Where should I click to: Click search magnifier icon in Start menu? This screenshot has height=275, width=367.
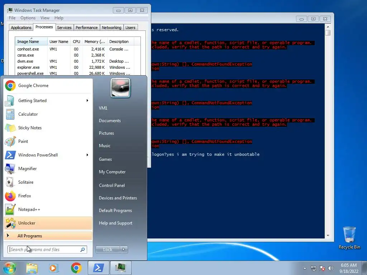click(x=83, y=250)
